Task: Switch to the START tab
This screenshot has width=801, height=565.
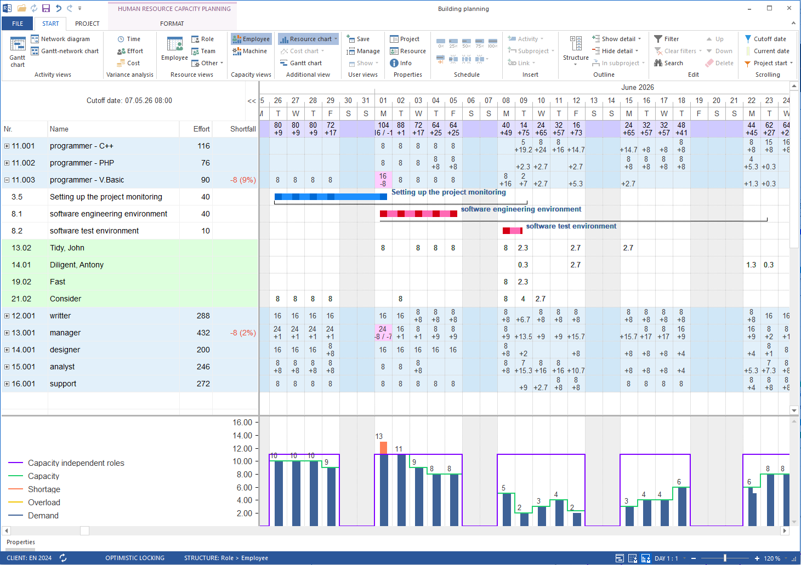Action: [50, 24]
